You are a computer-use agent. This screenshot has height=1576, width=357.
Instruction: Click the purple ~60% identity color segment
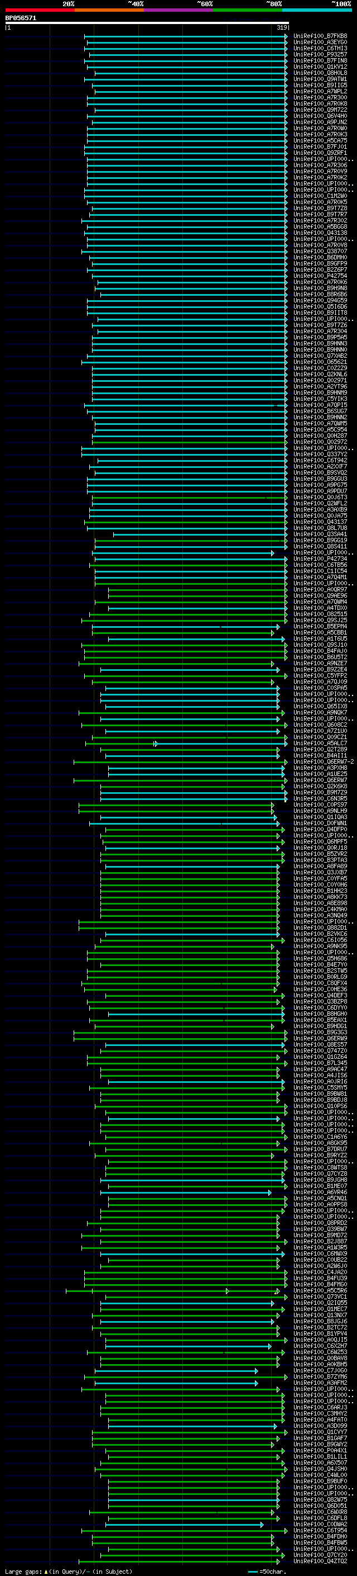click(178, 10)
